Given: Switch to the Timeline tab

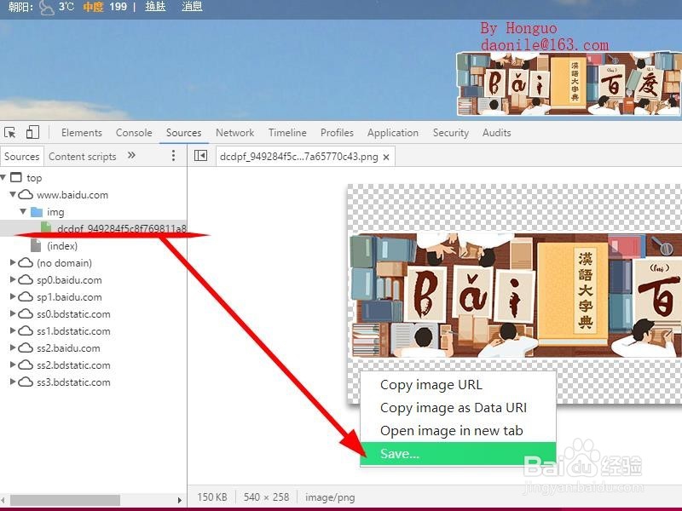Looking at the screenshot, I should pos(287,133).
